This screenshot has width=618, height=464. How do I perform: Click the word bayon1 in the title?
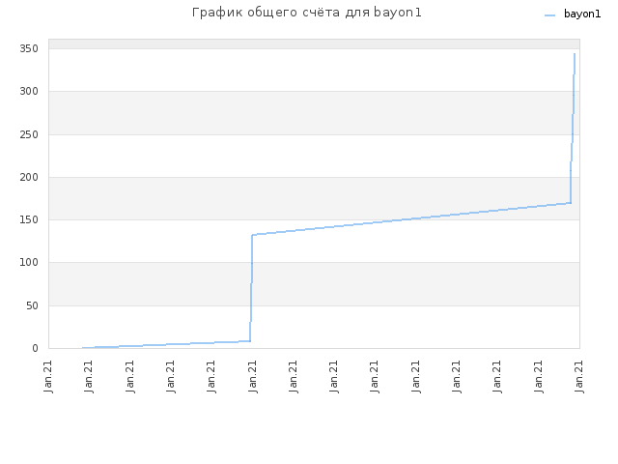(398, 13)
